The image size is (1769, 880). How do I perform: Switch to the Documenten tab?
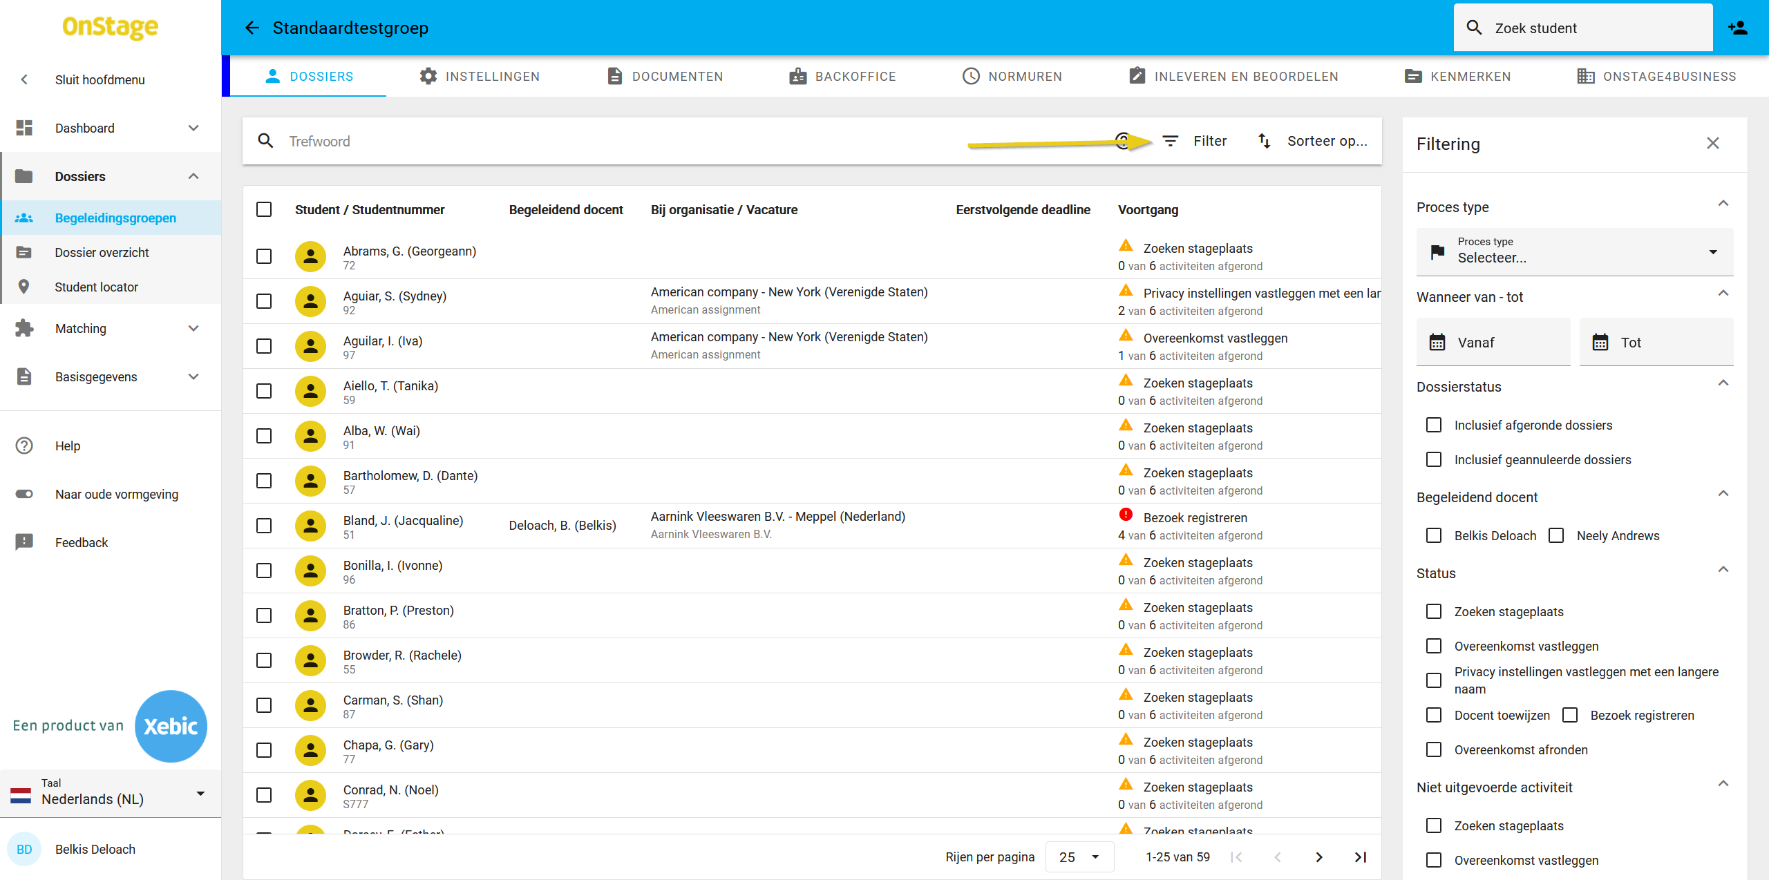click(665, 76)
